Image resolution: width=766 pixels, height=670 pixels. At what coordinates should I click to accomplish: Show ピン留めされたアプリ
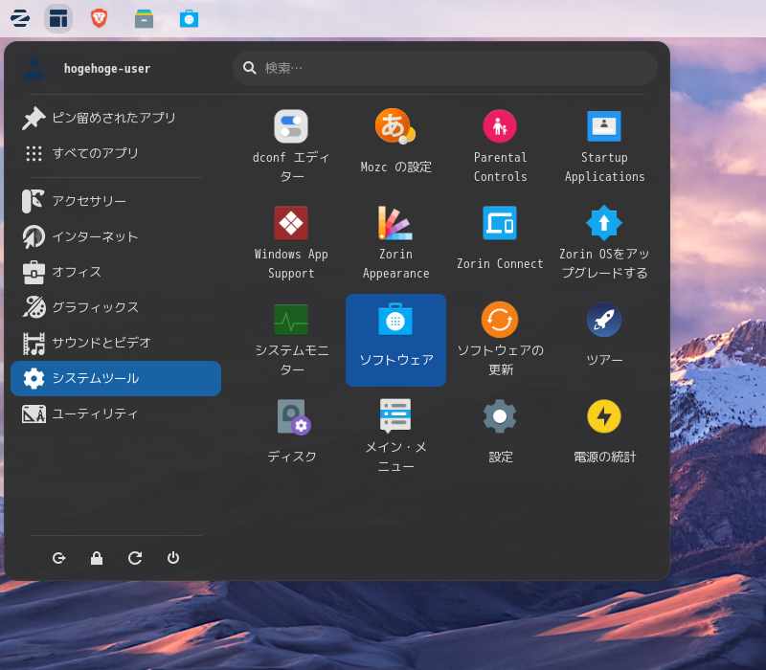coord(116,118)
